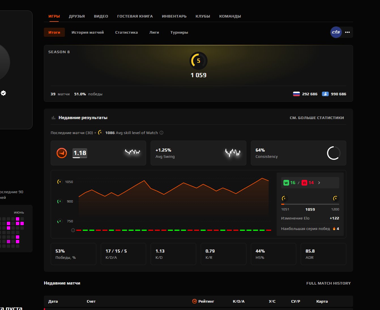Click the 17 / 15 / 5 K/D/A card
Screen dimensions: 380x310
123,254
